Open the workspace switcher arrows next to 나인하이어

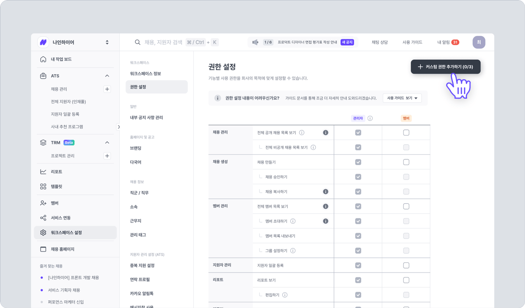point(107,42)
